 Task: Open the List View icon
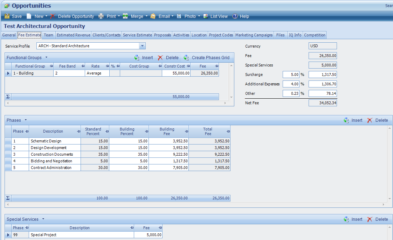click(x=206, y=16)
